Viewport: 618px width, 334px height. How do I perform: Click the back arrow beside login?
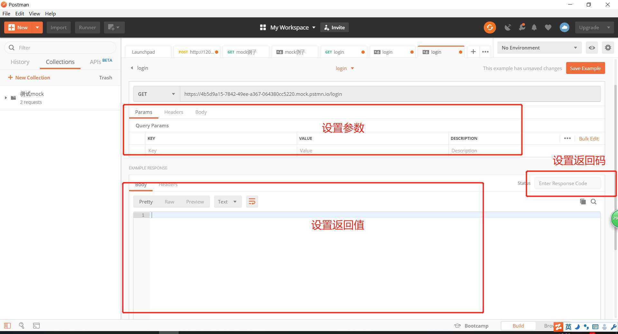pyautogui.click(x=132, y=68)
